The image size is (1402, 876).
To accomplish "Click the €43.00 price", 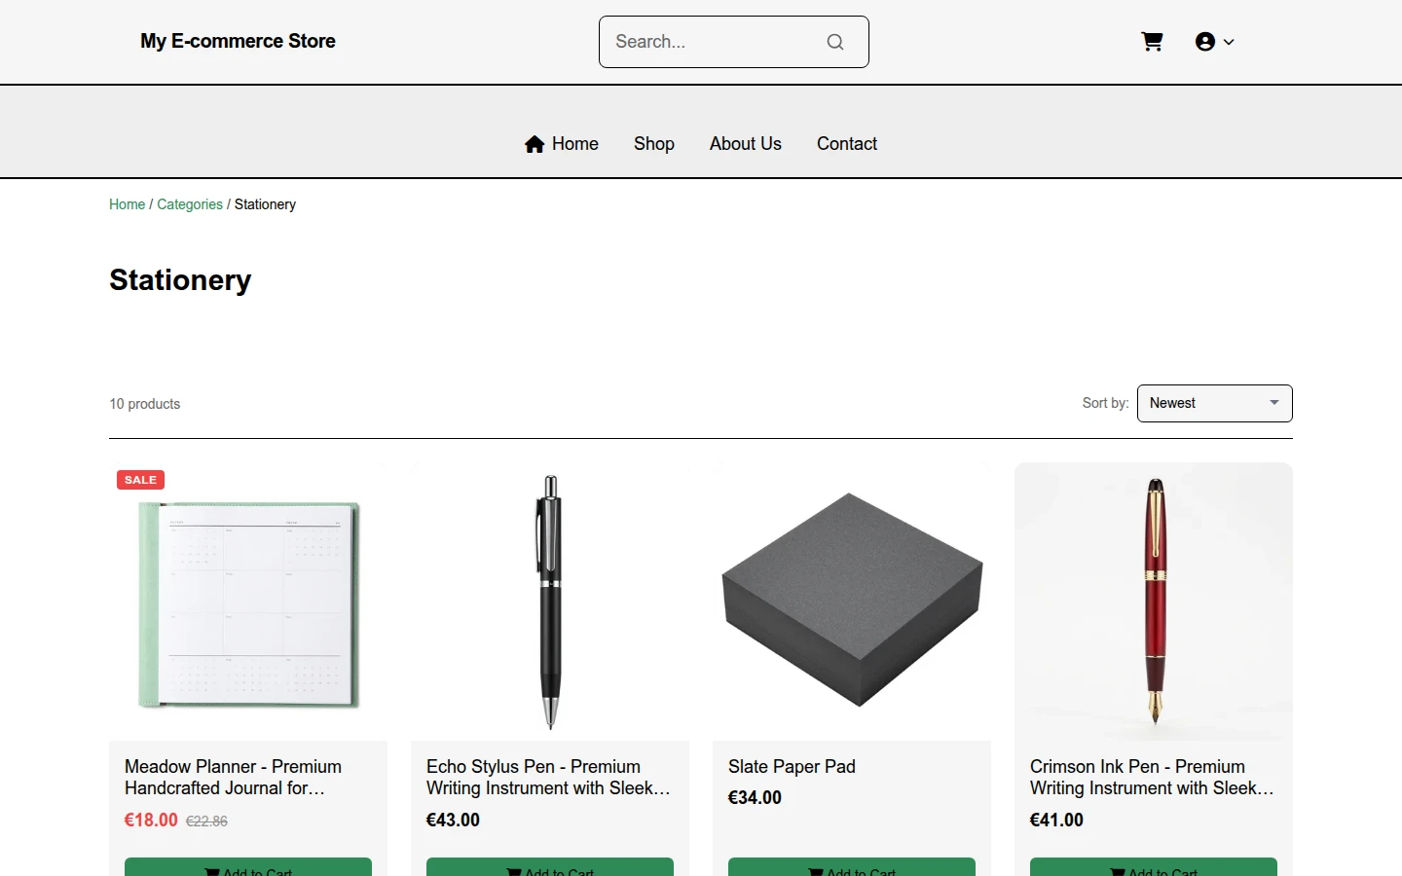I will [453, 821].
